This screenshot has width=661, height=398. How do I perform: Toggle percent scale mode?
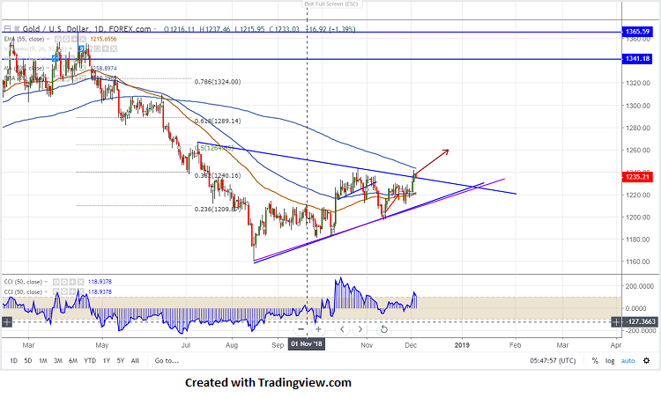tap(595, 361)
